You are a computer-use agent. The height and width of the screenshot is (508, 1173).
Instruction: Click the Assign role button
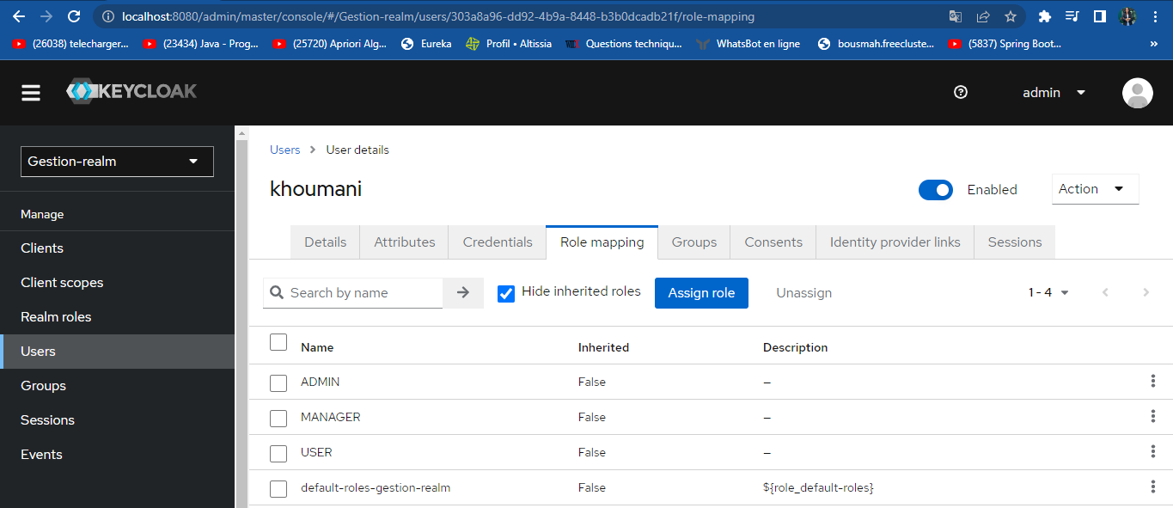pyautogui.click(x=701, y=292)
